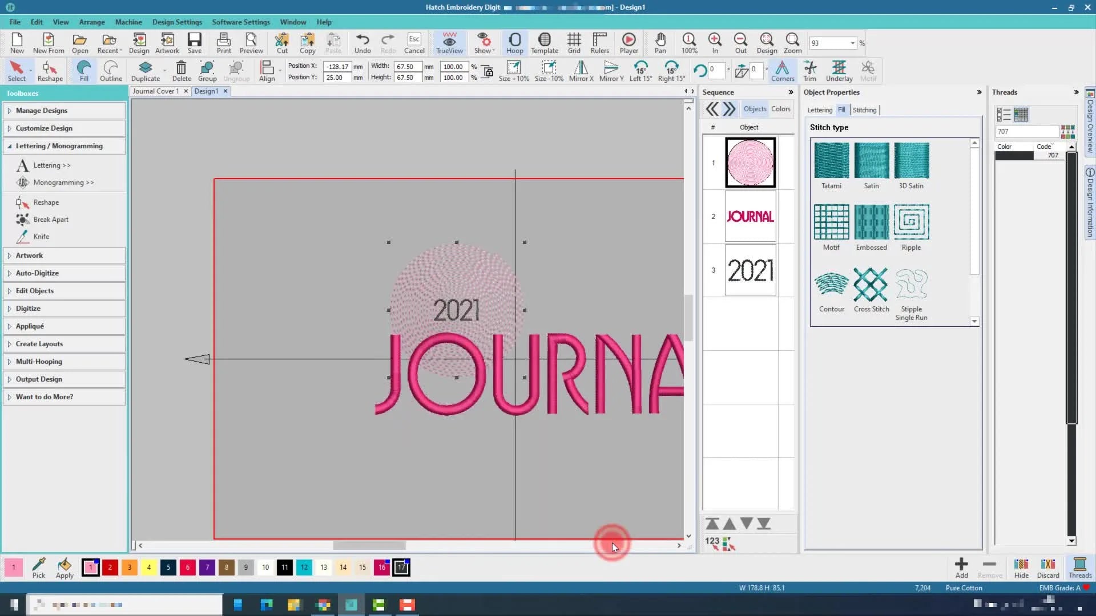Viewport: 1096px width, 616px height.
Task: Apply the Trim function
Action: pos(810,71)
